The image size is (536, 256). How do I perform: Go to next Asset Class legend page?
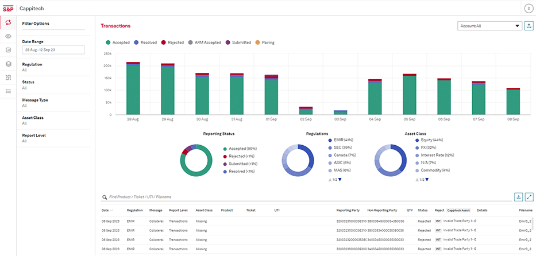click(427, 180)
